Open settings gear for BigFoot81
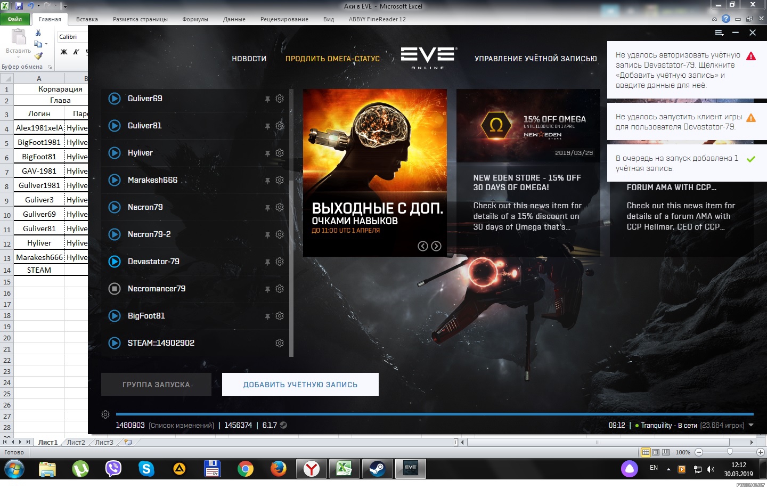The height and width of the screenshot is (489, 767). pyautogui.click(x=280, y=316)
